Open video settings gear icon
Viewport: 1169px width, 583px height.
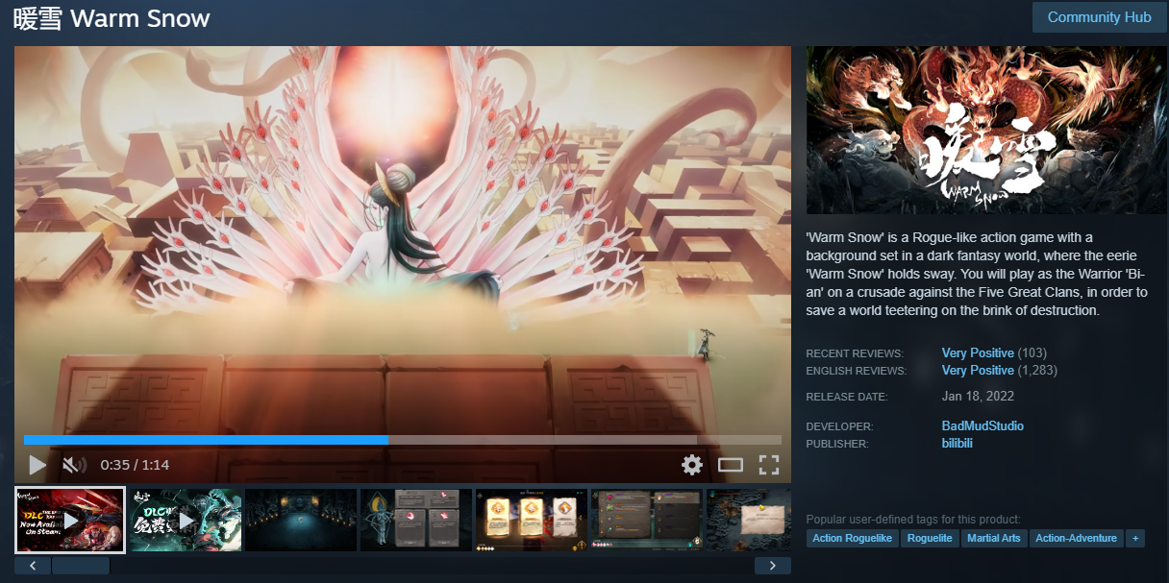(692, 466)
